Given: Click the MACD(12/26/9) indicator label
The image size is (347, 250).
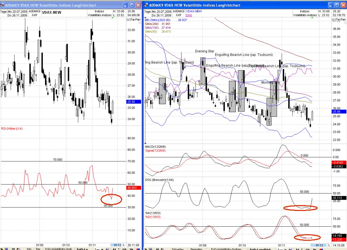Looking at the screenshot, I should (x=156, y=147).
